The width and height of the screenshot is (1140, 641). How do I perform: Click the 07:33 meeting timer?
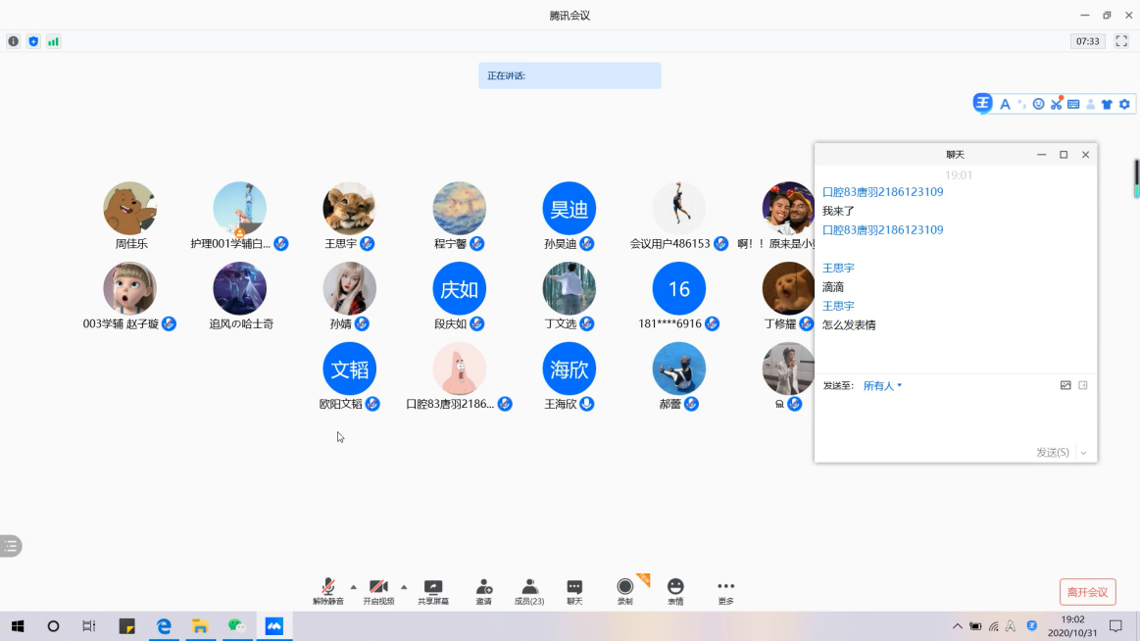click(1088, 41)
